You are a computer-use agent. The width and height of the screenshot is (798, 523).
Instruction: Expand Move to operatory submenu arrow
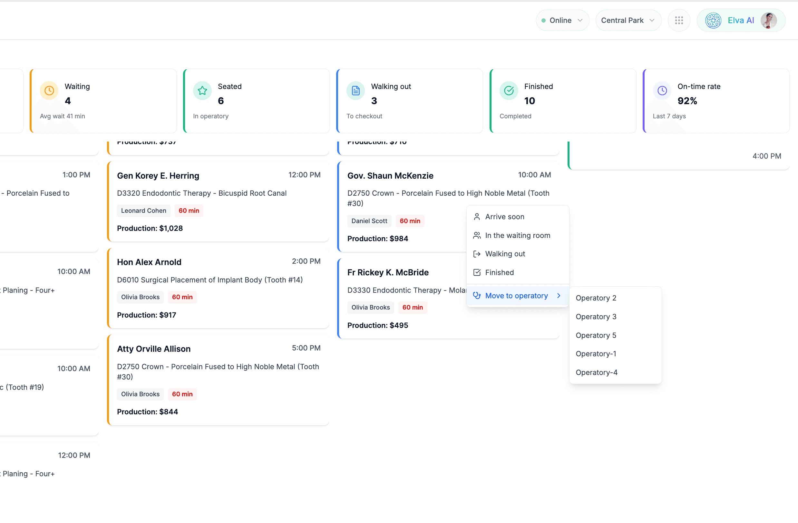click(559, 296)
